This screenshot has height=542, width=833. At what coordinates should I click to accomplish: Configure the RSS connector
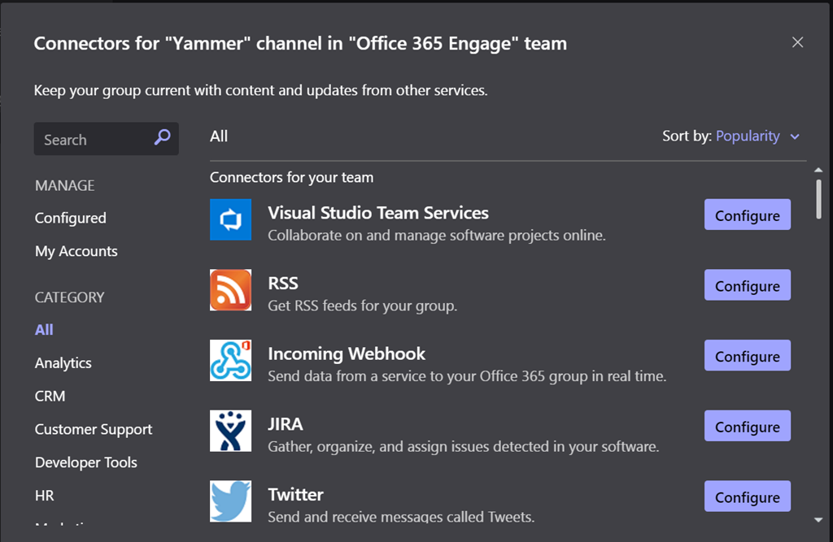tap(747, 286)
